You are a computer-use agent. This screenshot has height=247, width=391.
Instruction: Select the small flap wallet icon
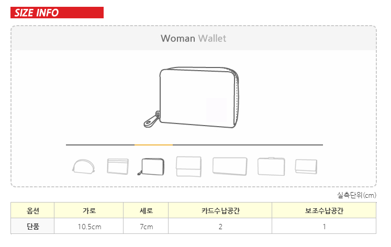(306, 166)
